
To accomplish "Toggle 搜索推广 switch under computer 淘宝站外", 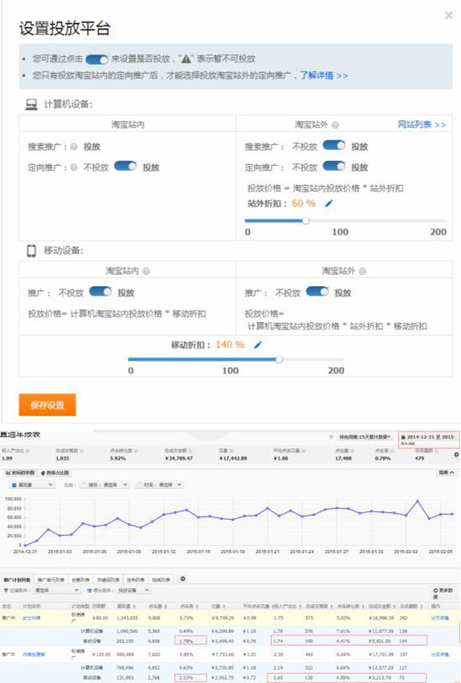I will pos(334,146).
